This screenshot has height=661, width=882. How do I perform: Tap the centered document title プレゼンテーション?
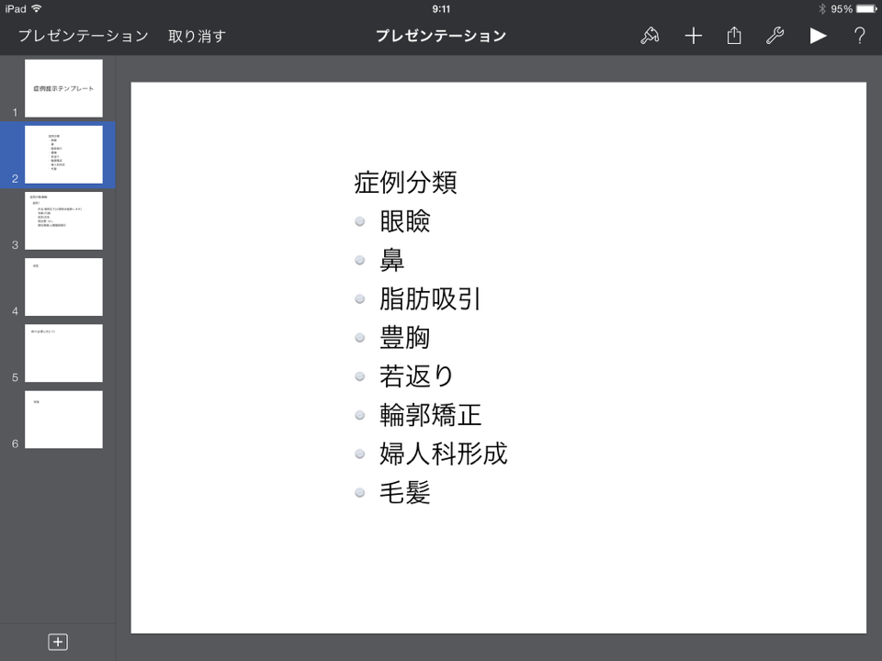[441, 36]
